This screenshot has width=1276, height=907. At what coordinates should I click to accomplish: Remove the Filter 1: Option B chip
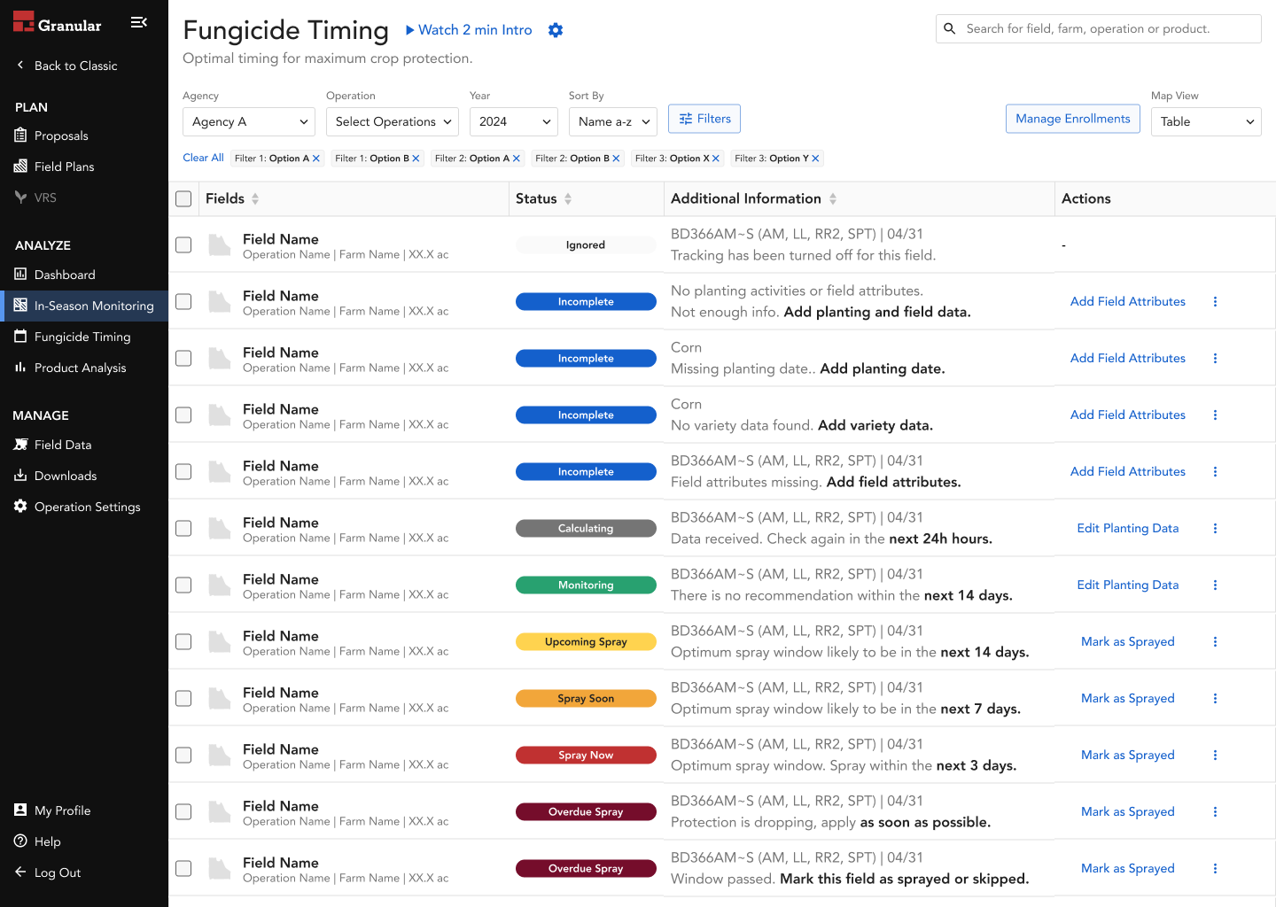point(416,159)
